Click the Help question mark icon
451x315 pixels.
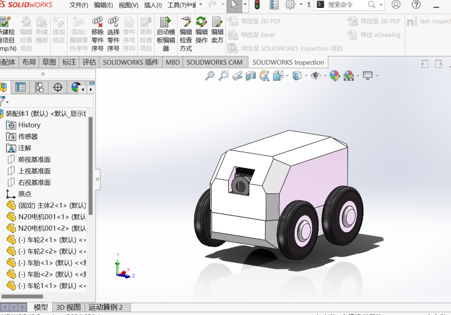416,4
